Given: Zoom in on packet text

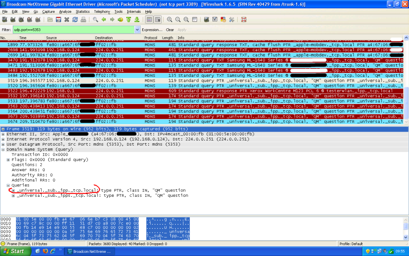Looking at the screenshot, I should point(169,20).
